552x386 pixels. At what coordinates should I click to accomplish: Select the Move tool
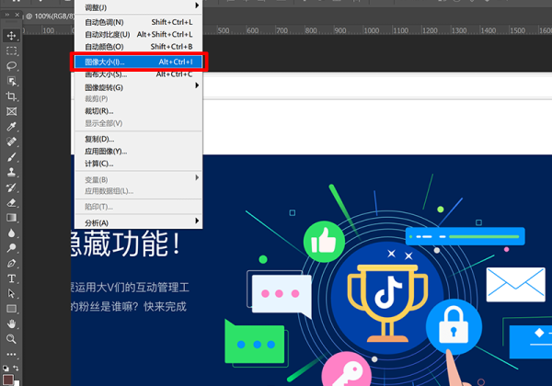point(11,36)
